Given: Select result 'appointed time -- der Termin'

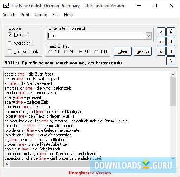Looking at the screenshot, I should [28, 107].
